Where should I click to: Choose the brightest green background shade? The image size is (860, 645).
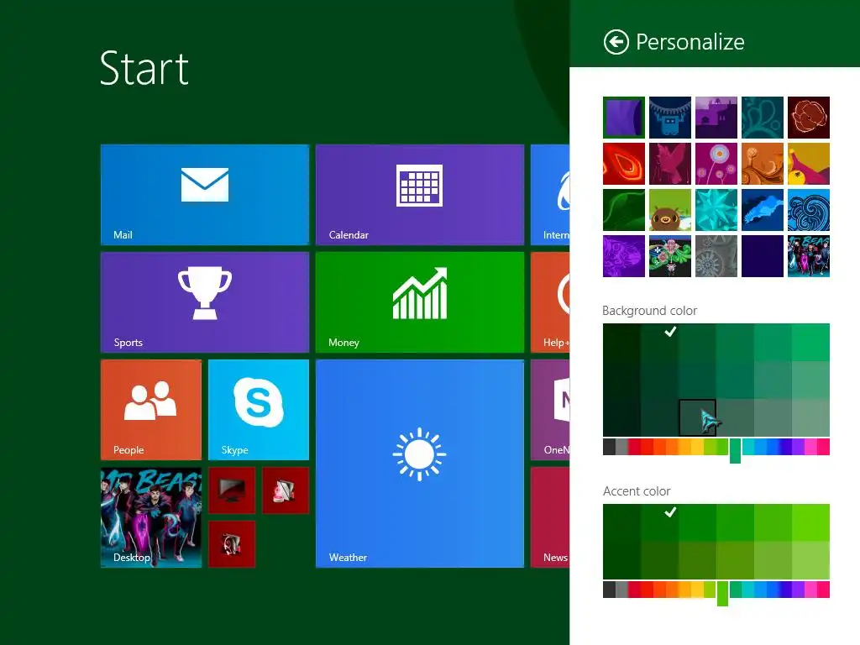(810, 343)
